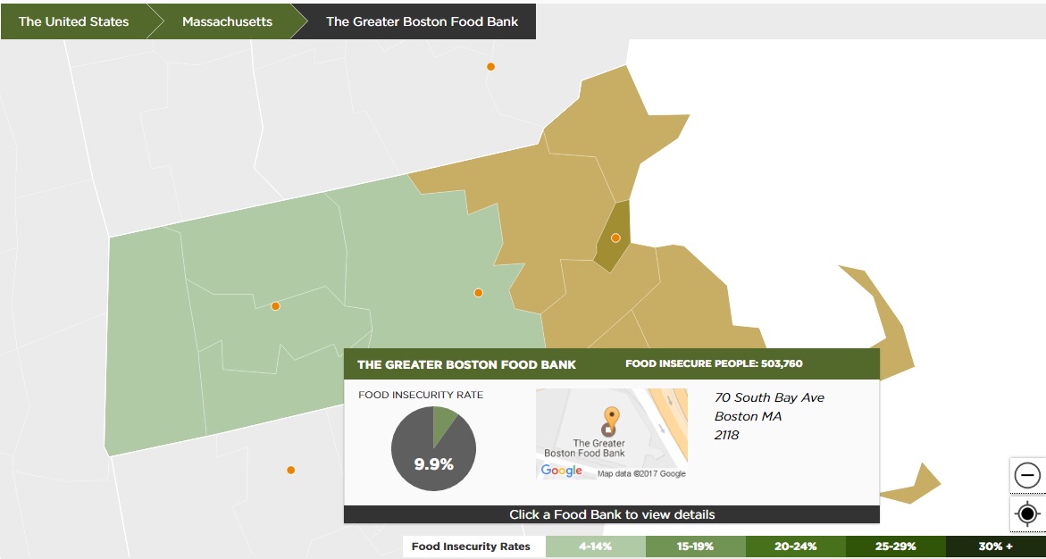
Task: Click the Food Insecurity Rates legend label
Action: point(471,546)
